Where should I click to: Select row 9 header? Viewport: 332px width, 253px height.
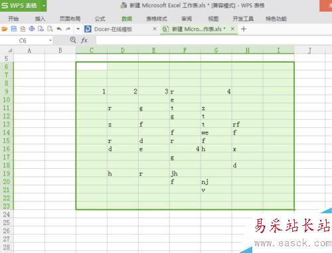coord(7,91)
